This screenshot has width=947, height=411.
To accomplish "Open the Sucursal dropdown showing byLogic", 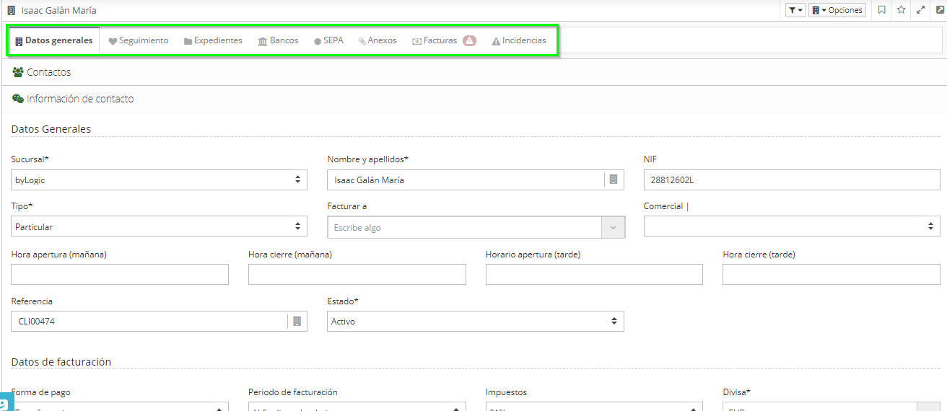I will tap(159, 180).
